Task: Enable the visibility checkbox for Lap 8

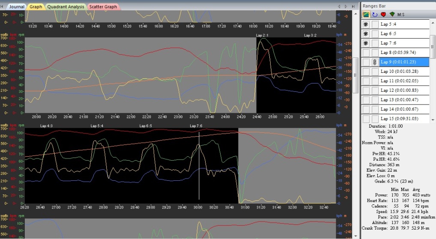Action: click(366, 53)
